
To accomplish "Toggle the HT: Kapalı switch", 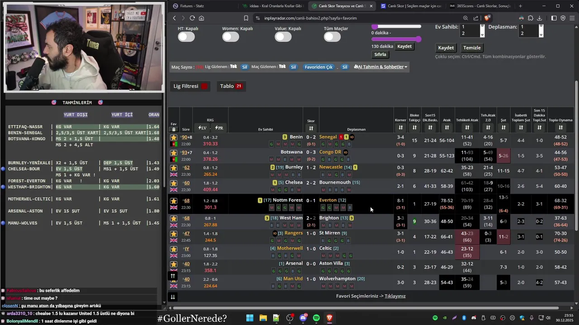I will tap(186, 37).
